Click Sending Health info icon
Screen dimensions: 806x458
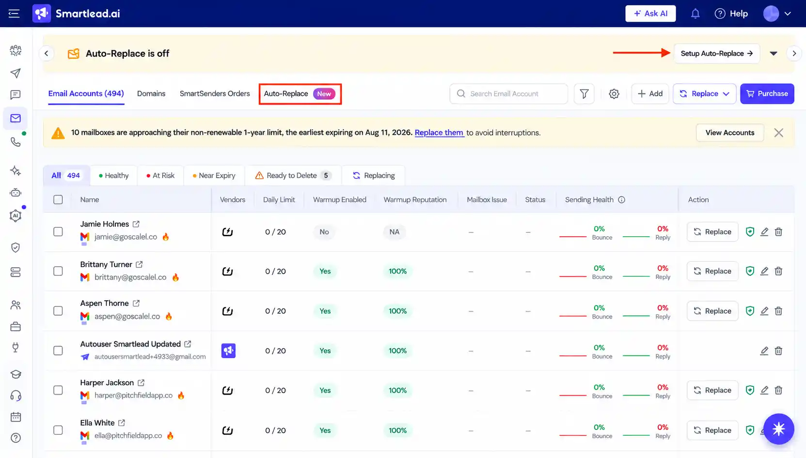point(621,199)
